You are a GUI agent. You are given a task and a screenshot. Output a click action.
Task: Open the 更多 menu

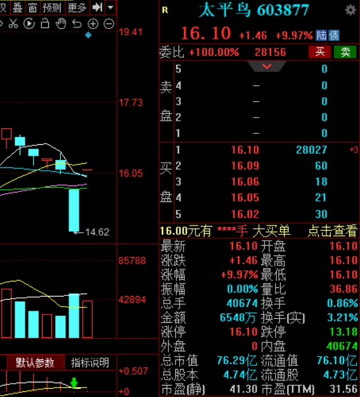coord(77,8)
